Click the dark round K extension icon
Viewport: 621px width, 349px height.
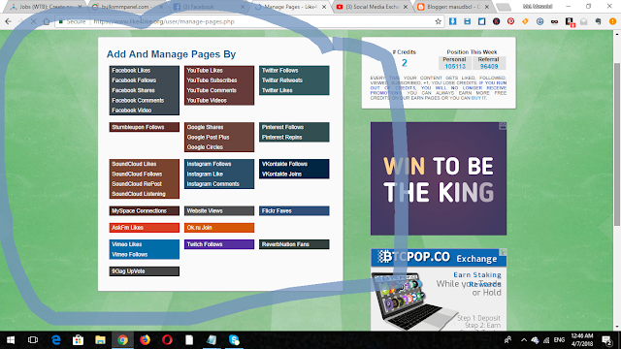[x=496, y=21]
